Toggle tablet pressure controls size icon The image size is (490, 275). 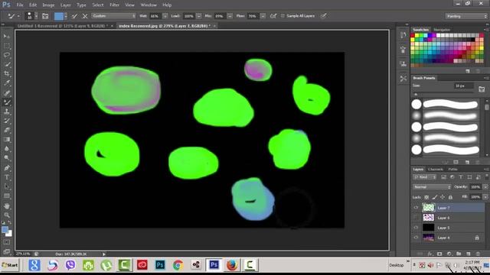[324, 16]
